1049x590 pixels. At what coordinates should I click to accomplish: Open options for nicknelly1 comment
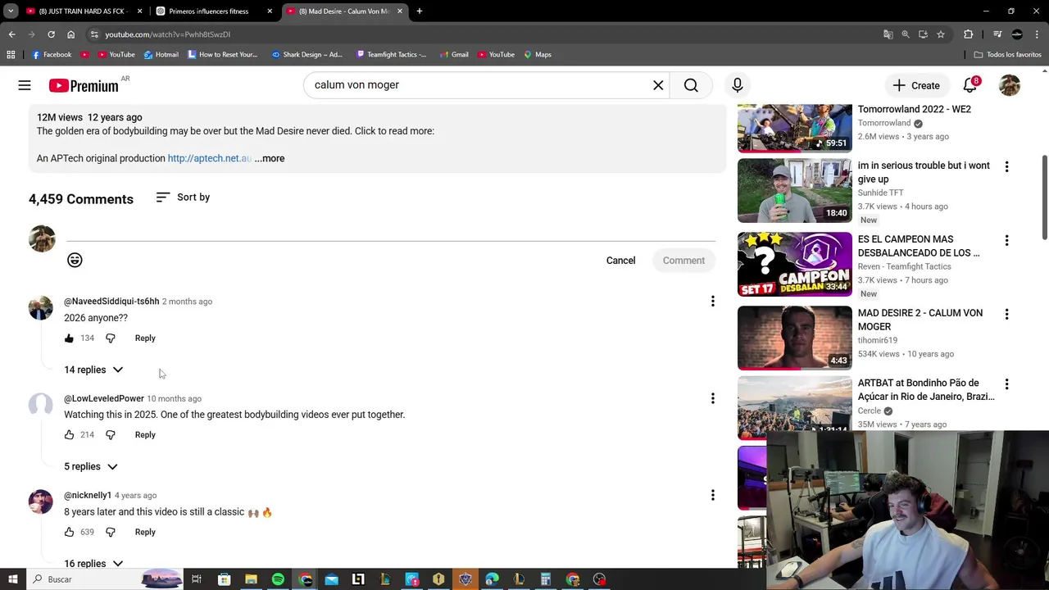[x=713, y=495]
